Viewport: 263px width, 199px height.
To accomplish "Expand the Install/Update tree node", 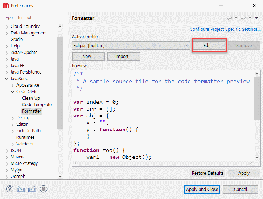I will (x=7, y=53).
